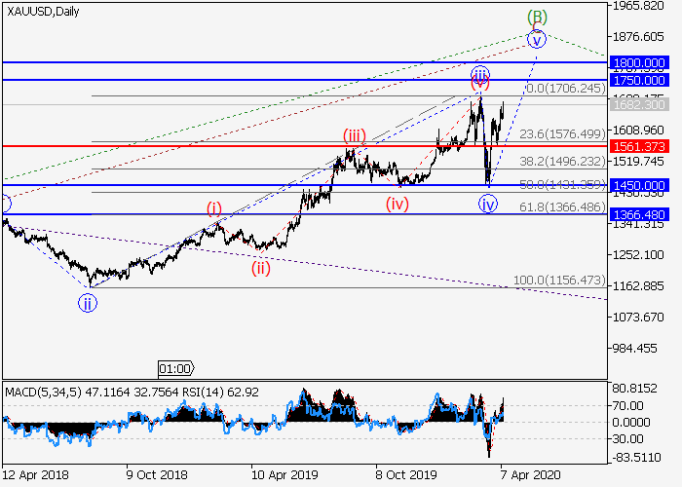The height and width of the screenshot is (487, 682).
Task: Click the 1800.000 price level tag
Action: pos(638,62)
